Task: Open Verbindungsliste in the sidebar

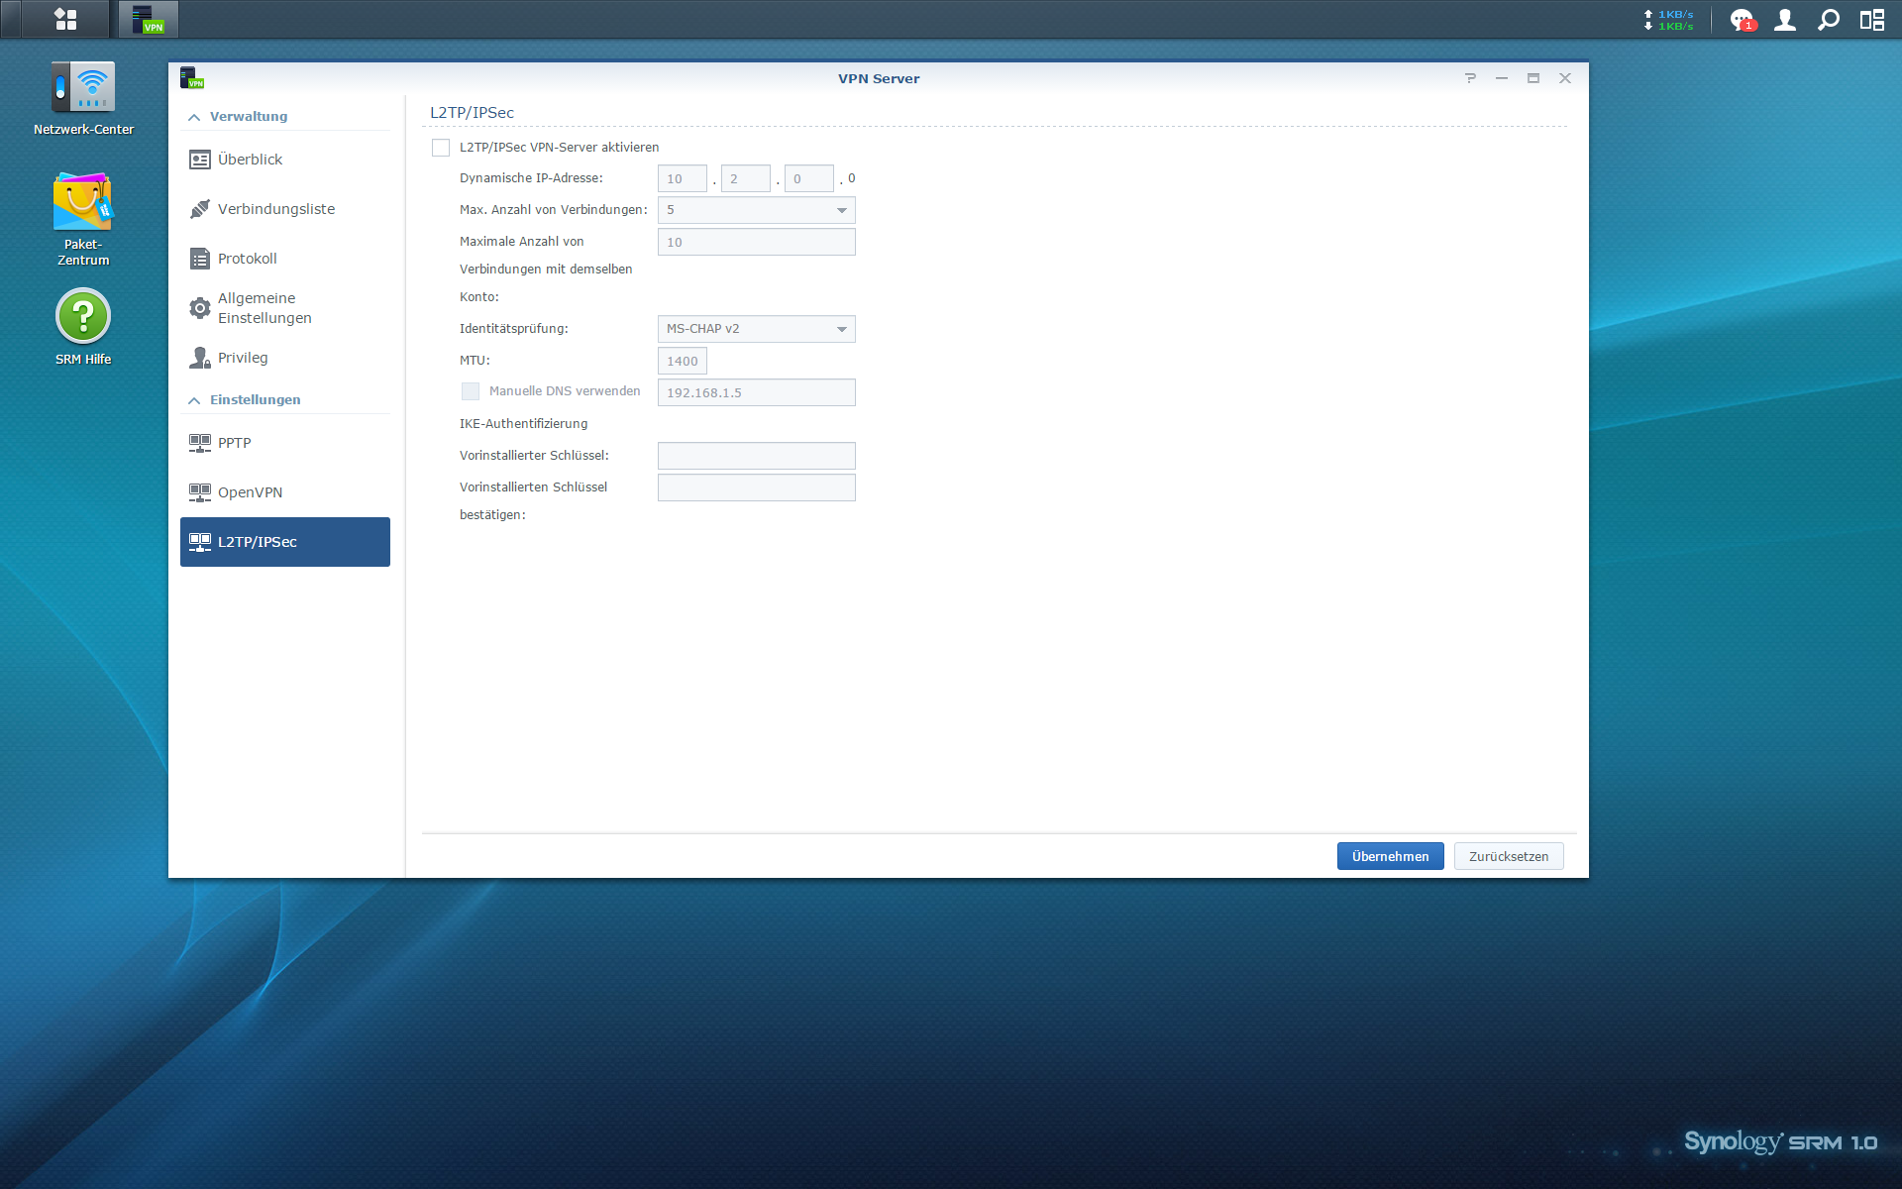Action: coord(276,209)
